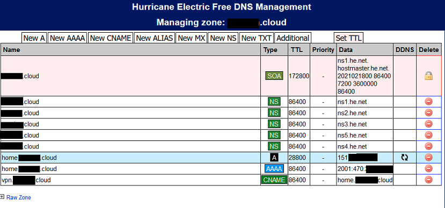This screenshot has height=208, width=445.
Task: Select the A record IP starting 151
Action: [x=364, y=158]
